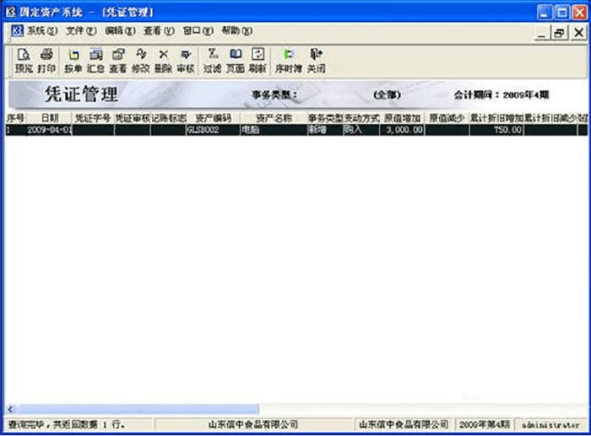Click the 刷新 (refresh) toolbar icon
Image resolution: width=591 pixels, height=436 pixels.
(x=258, y=61)
